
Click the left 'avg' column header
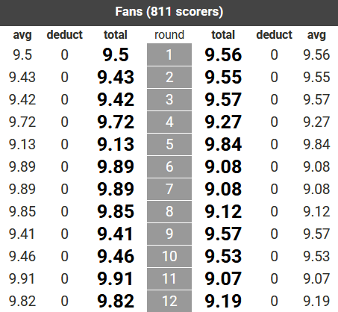tap(22, 35)
